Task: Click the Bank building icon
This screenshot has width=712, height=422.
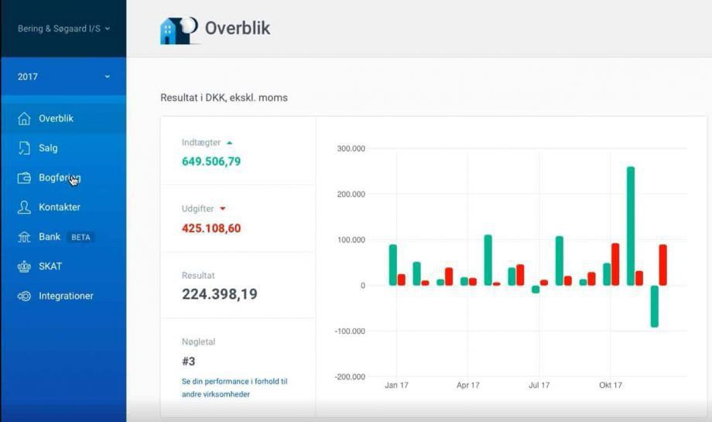Action: point(24,237)
